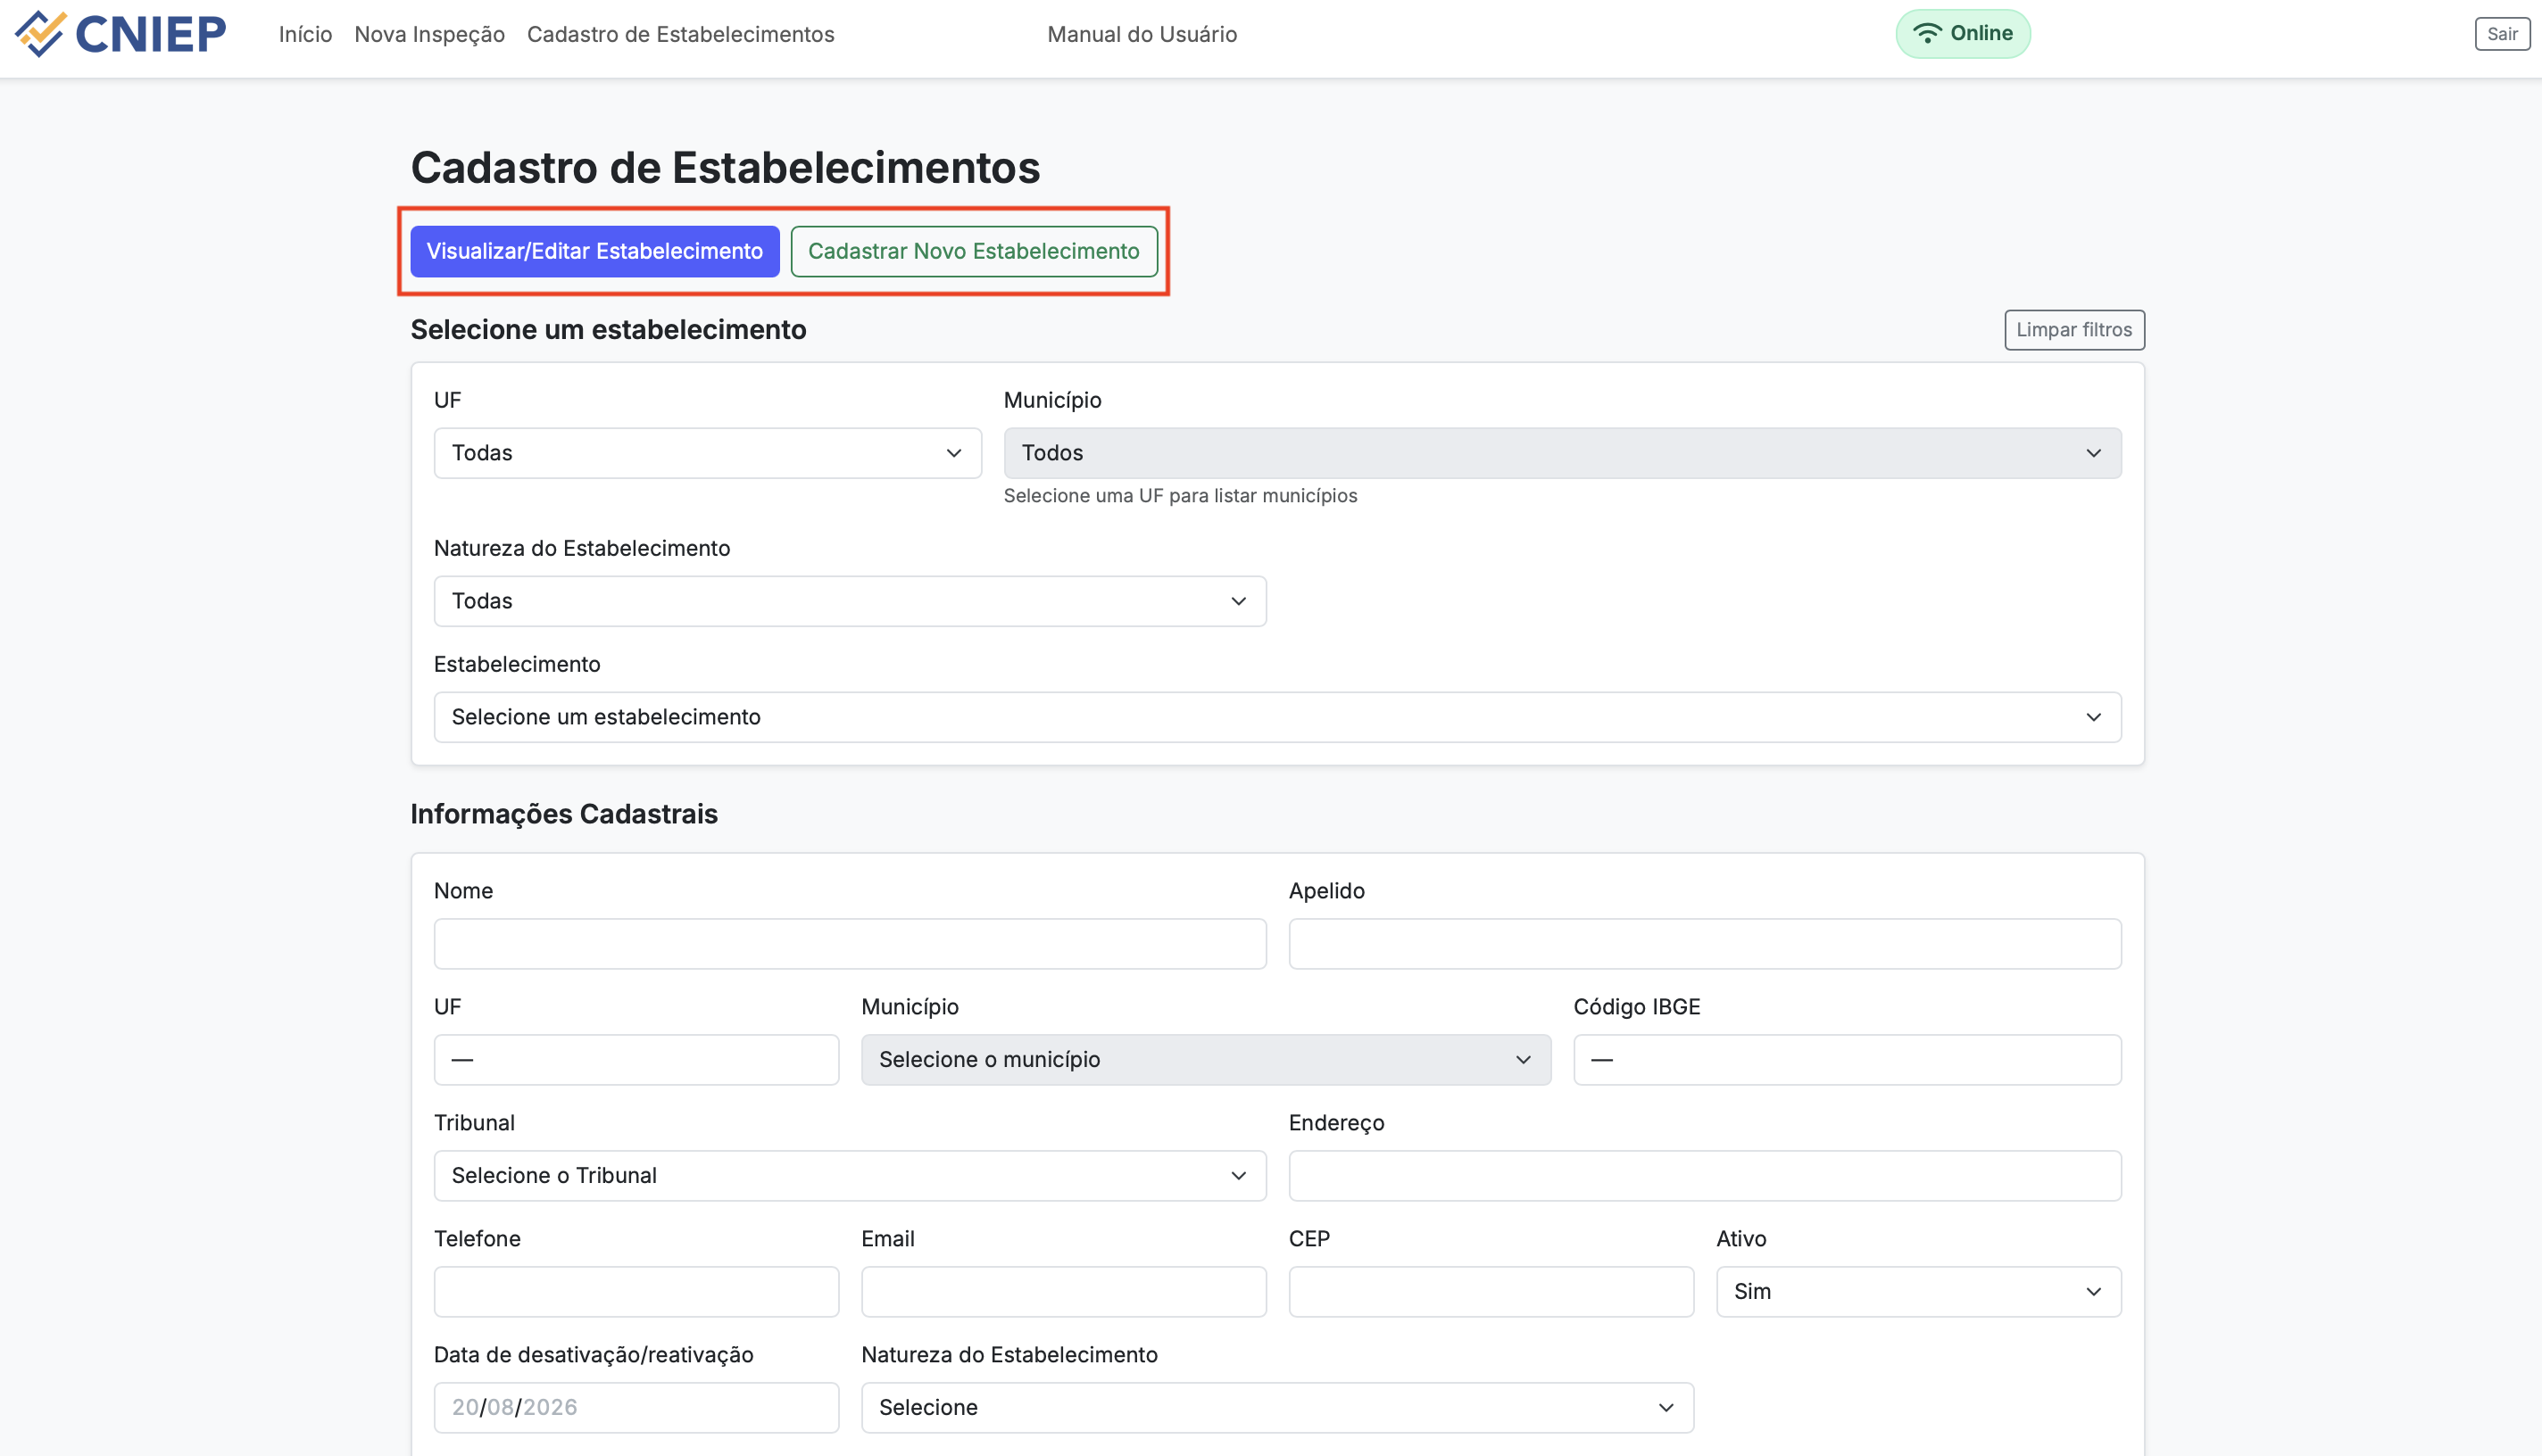The width and height of the screenshot is (2542, 1456).
Task: Open the Início menu item
Action: click(x=305, y=34)
